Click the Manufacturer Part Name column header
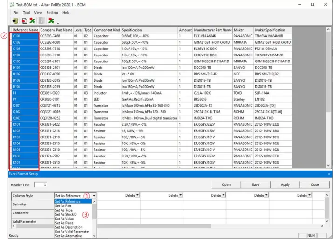 pyautogui.click(x=212, y=30)
